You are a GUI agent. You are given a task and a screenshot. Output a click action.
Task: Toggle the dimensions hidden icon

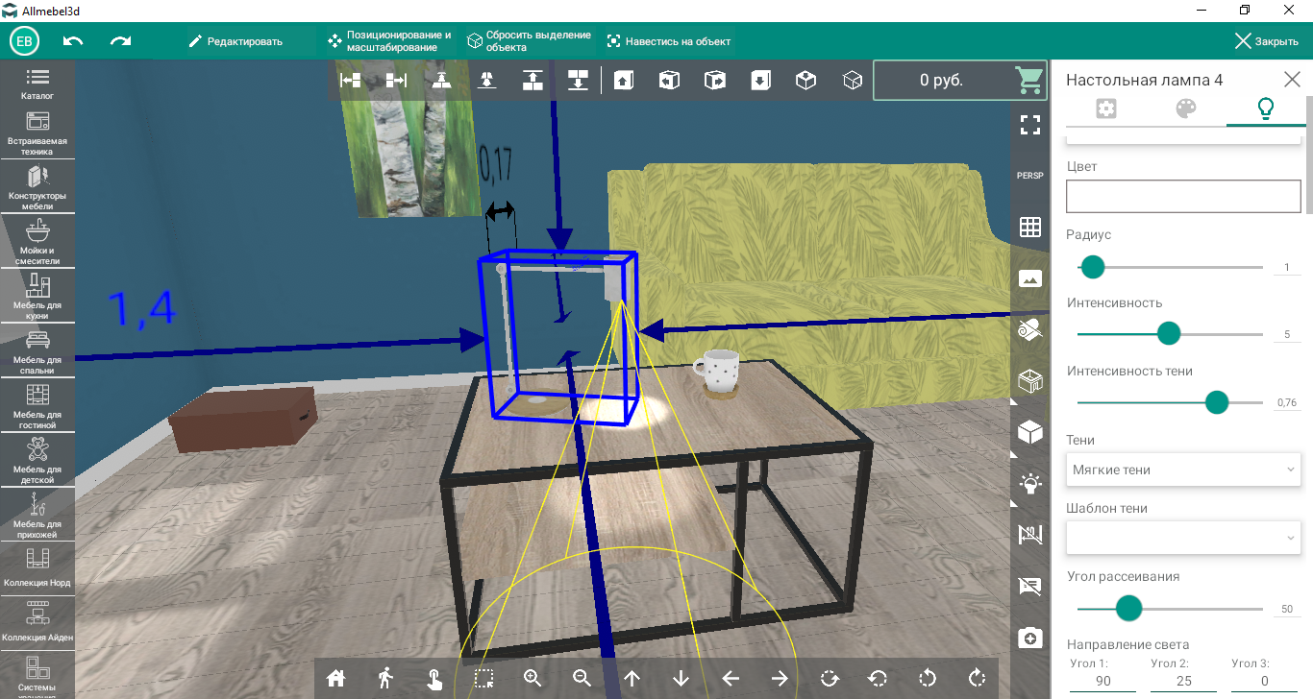click(1030, 535)
